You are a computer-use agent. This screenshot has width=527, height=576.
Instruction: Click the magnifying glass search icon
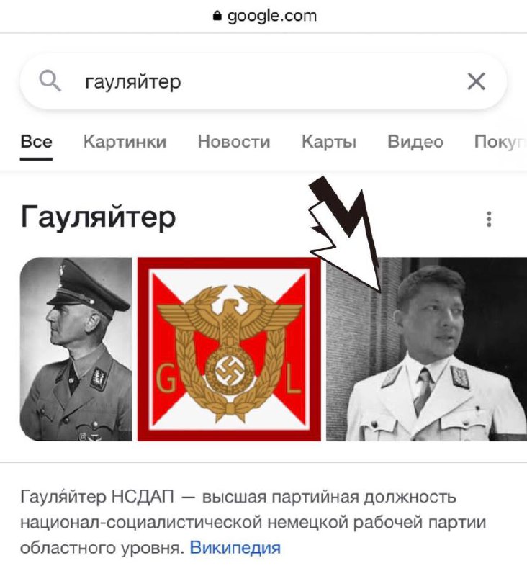tap(50, 81)
